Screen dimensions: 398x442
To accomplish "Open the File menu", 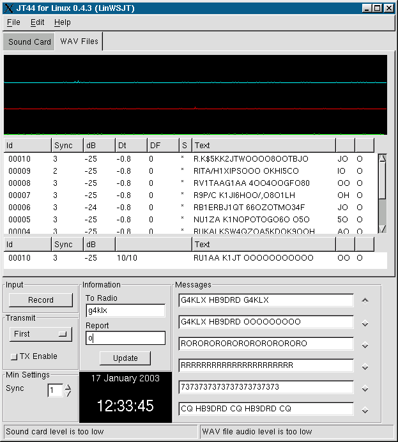I will [13, 22].
